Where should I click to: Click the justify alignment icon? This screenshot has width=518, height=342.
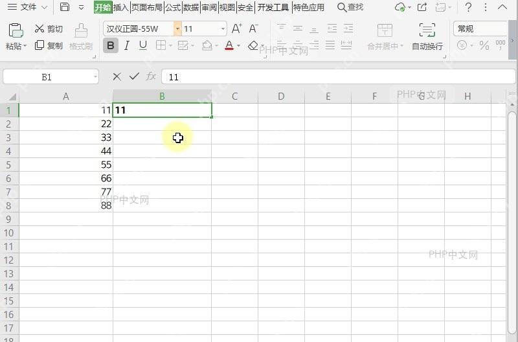tap(330, 45)
